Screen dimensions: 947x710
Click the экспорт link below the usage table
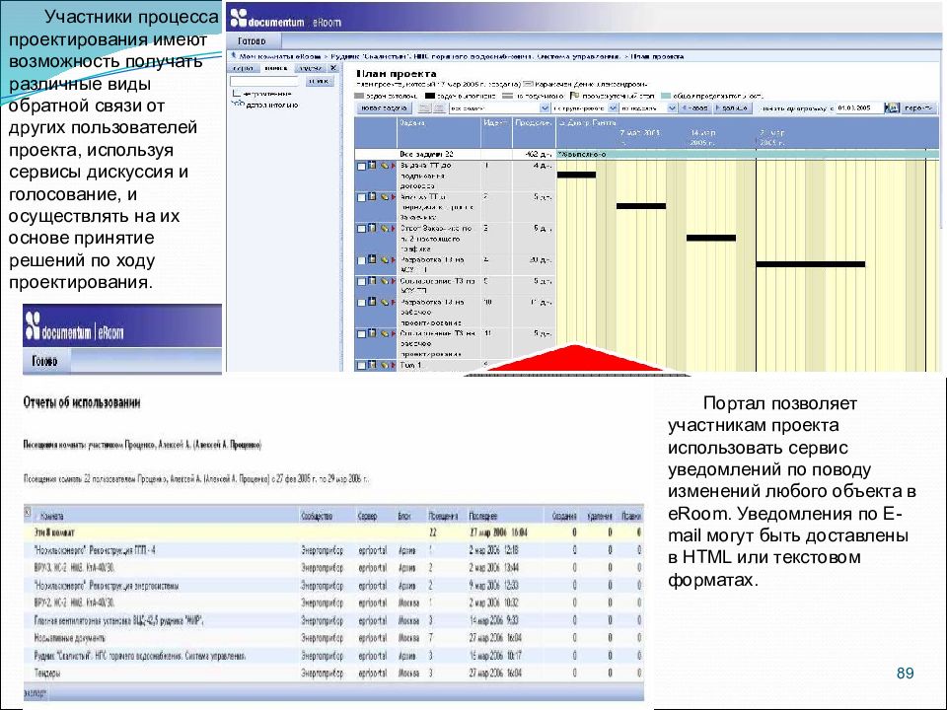point(36,693)
